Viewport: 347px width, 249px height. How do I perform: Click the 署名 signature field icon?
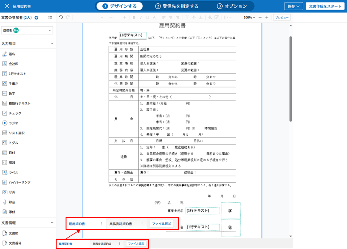pos(5,54)
